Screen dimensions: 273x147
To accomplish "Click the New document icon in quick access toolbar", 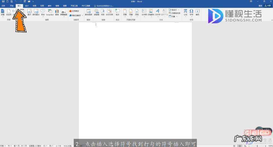I will click(7, 1).
